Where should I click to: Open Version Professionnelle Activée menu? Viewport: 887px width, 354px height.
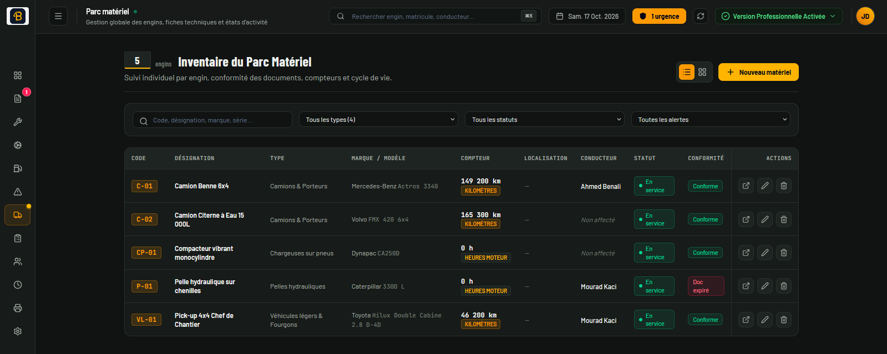pos(779,16)
